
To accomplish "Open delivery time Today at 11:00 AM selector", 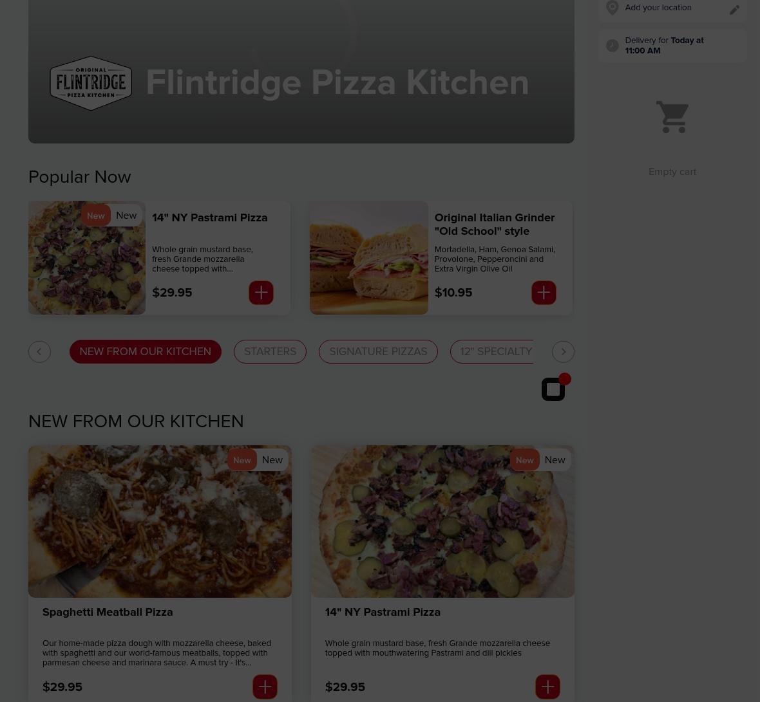I will click(672, 46).
